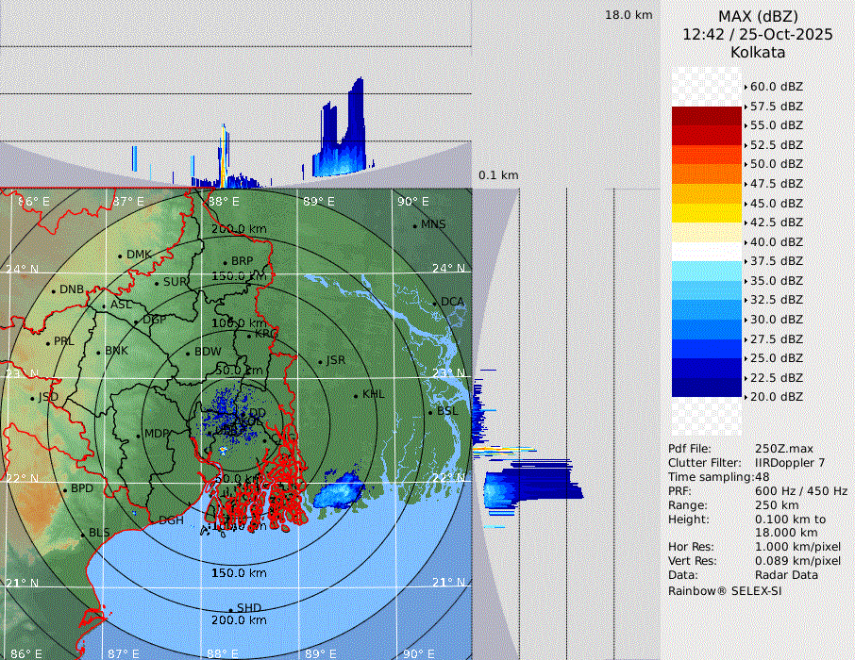855x660 pixels.
Task: Select the DCA station dot
Action: [x=435, y=303]
